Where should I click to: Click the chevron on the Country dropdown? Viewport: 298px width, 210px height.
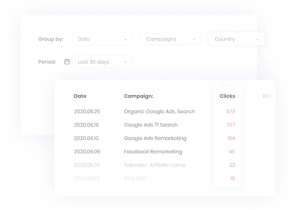click(x=257, y=39)
